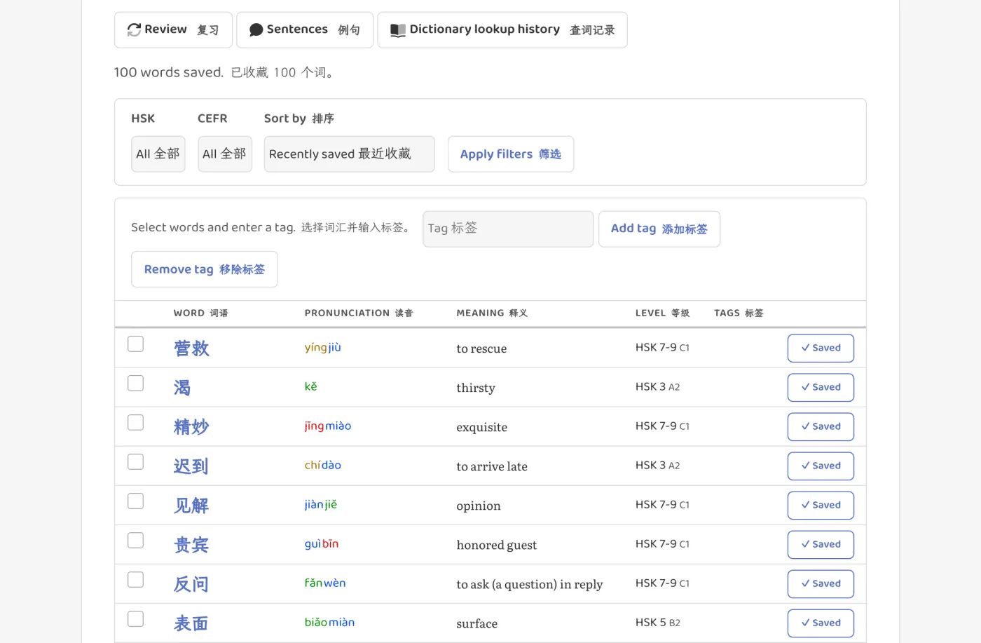
Task: Unsave 营救 with its Saved button
Action: [x=821, y=348]
